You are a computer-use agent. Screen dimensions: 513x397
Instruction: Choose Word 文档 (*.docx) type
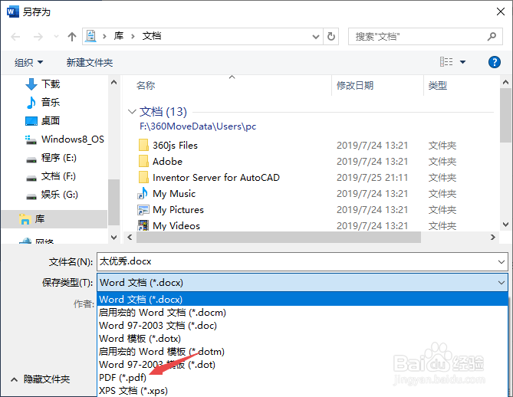[302, 299]
